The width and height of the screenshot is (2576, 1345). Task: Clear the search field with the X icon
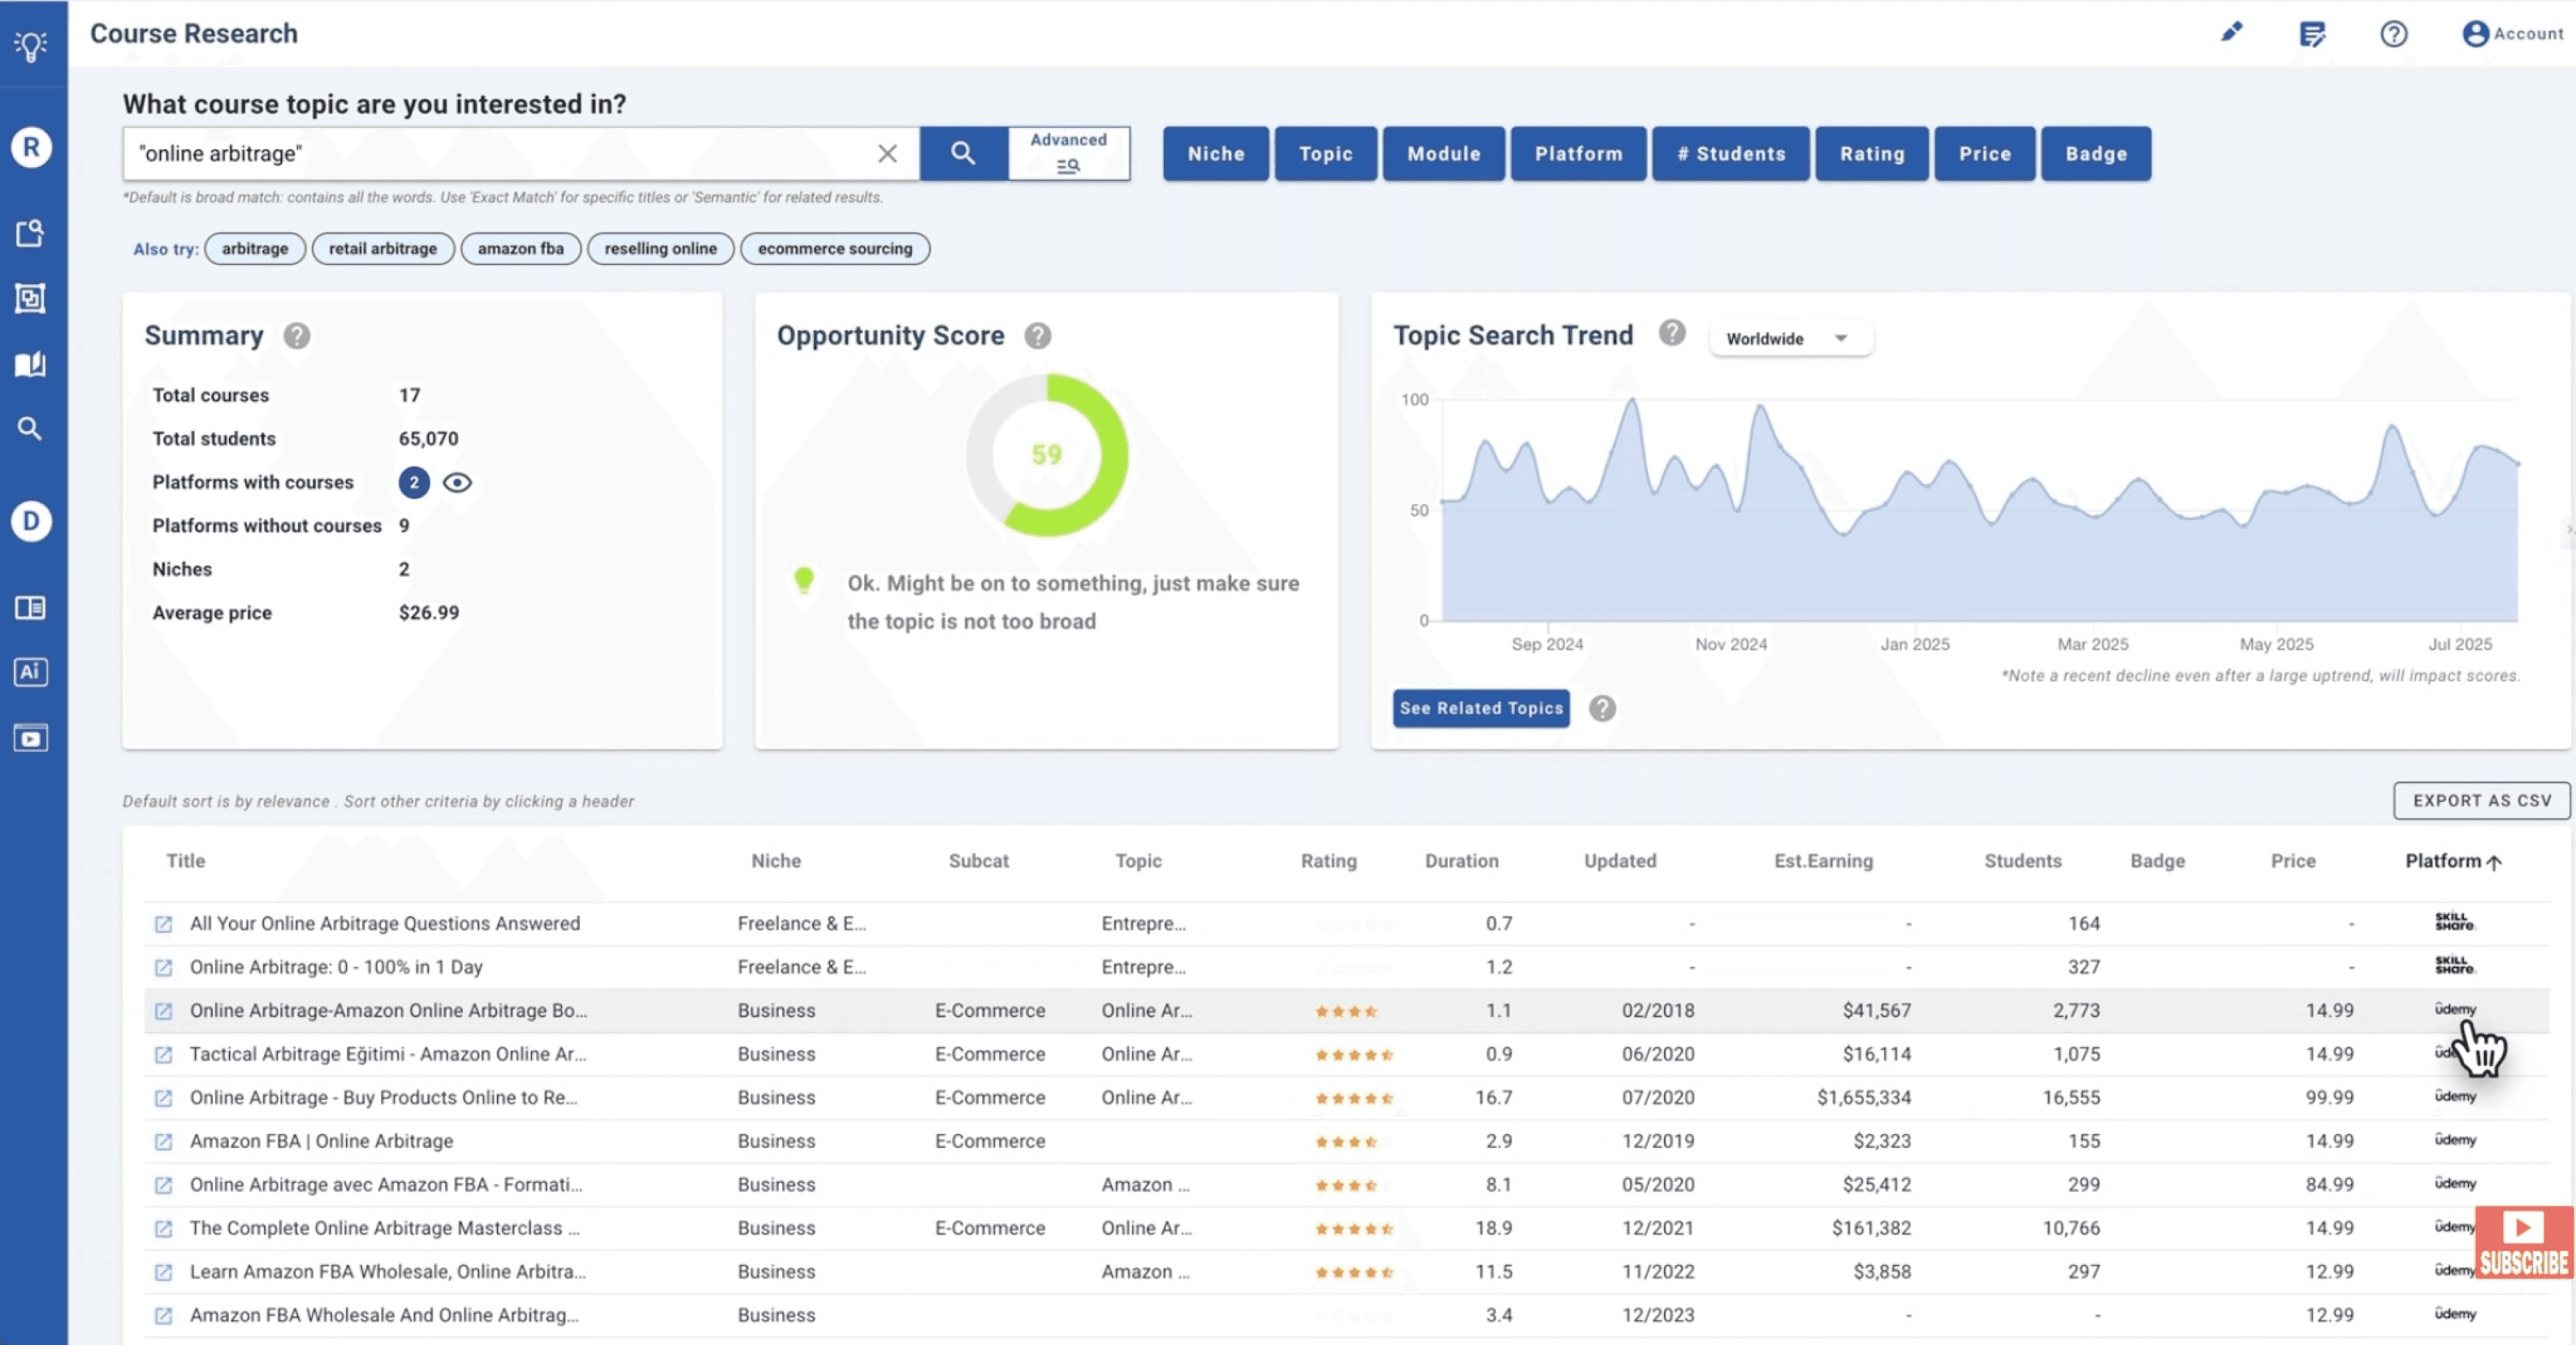click(887, 153)
